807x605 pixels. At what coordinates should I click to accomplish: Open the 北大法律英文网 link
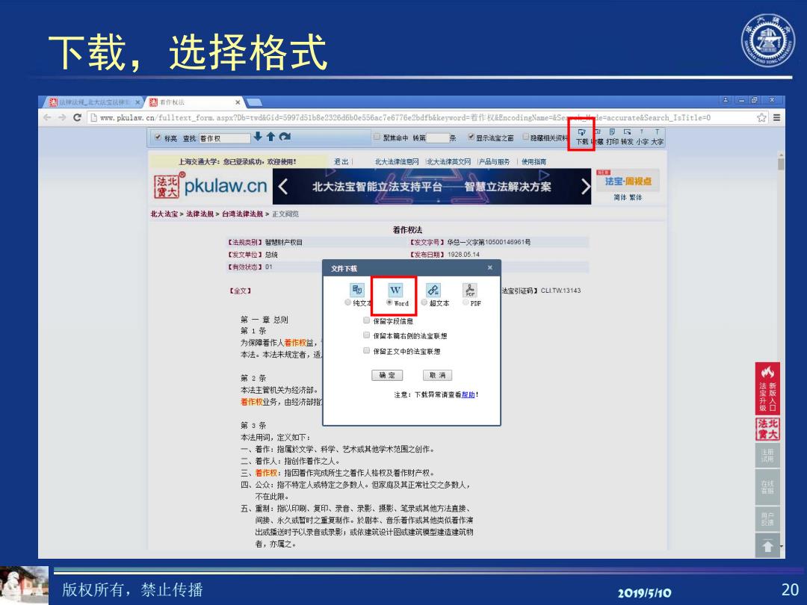click(x=448, y=161)
